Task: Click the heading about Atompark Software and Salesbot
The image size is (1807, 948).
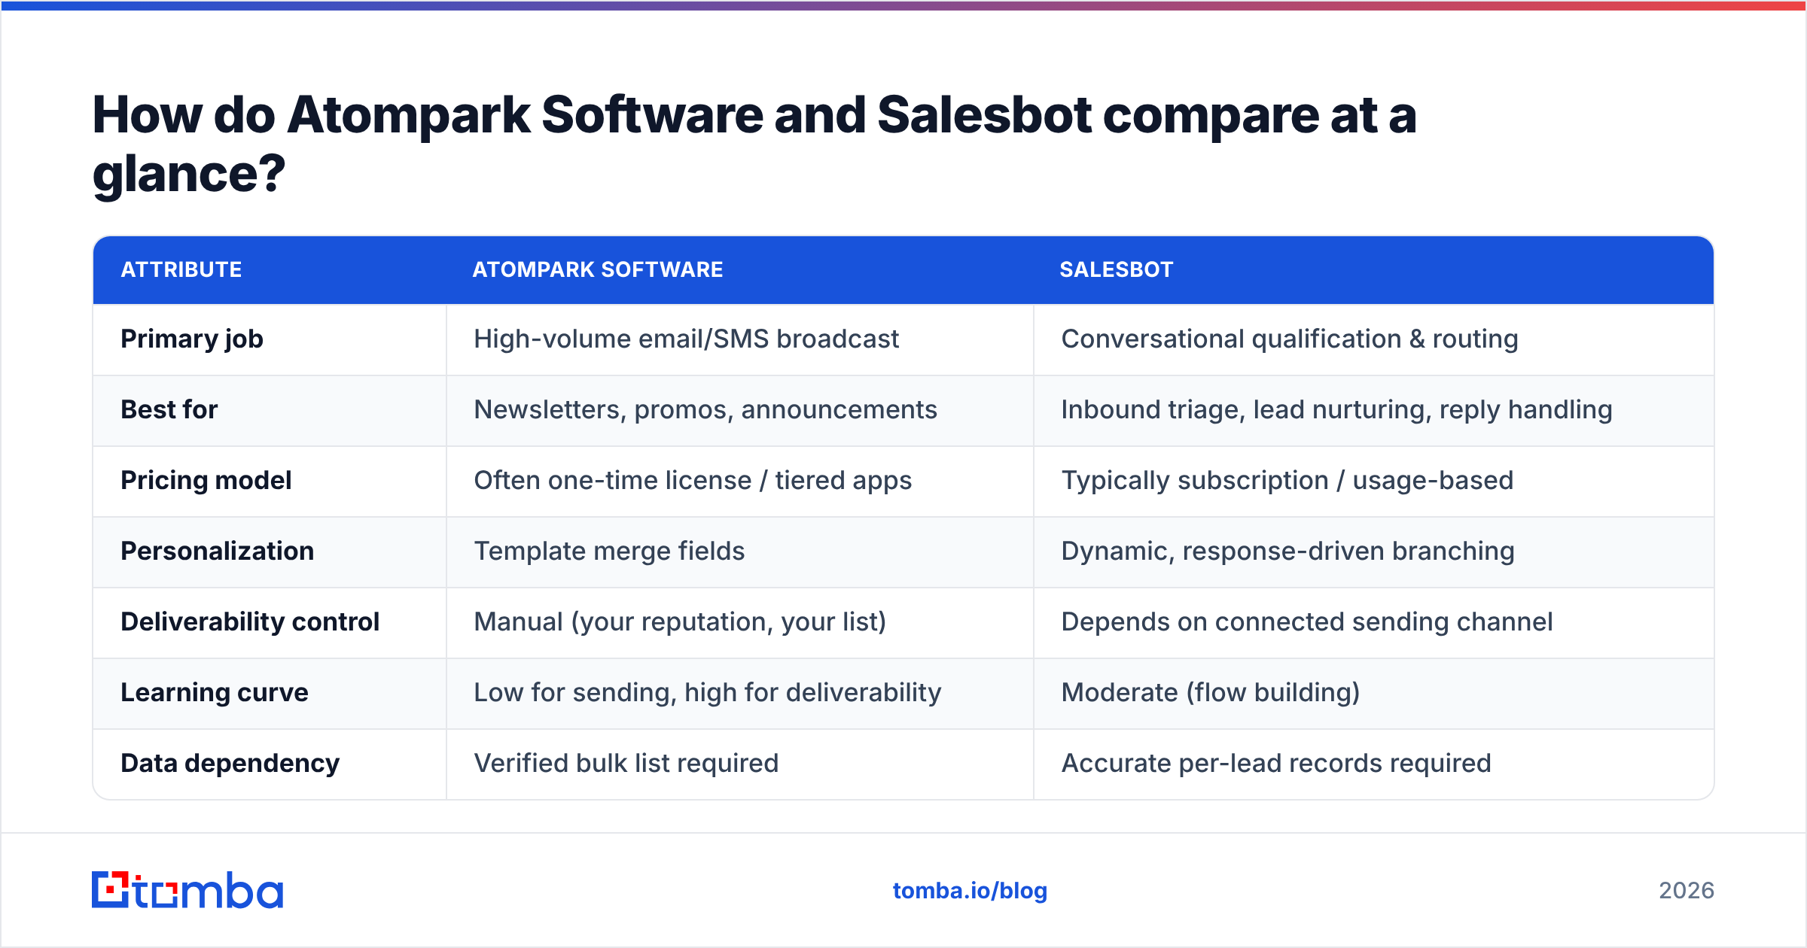Action: (754, 144)
